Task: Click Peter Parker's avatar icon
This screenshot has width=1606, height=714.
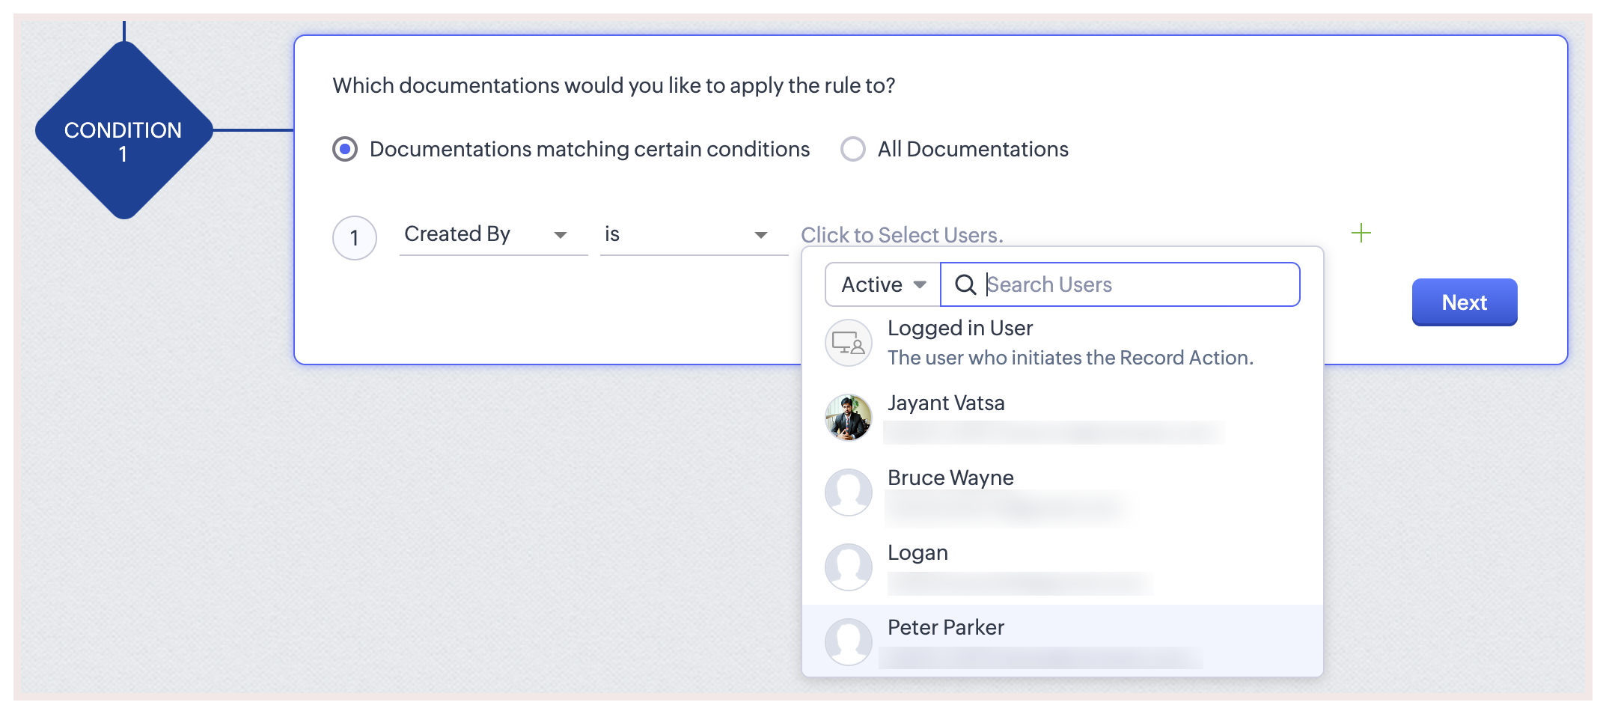Action: pyautogui.click(x=848, y=642)
